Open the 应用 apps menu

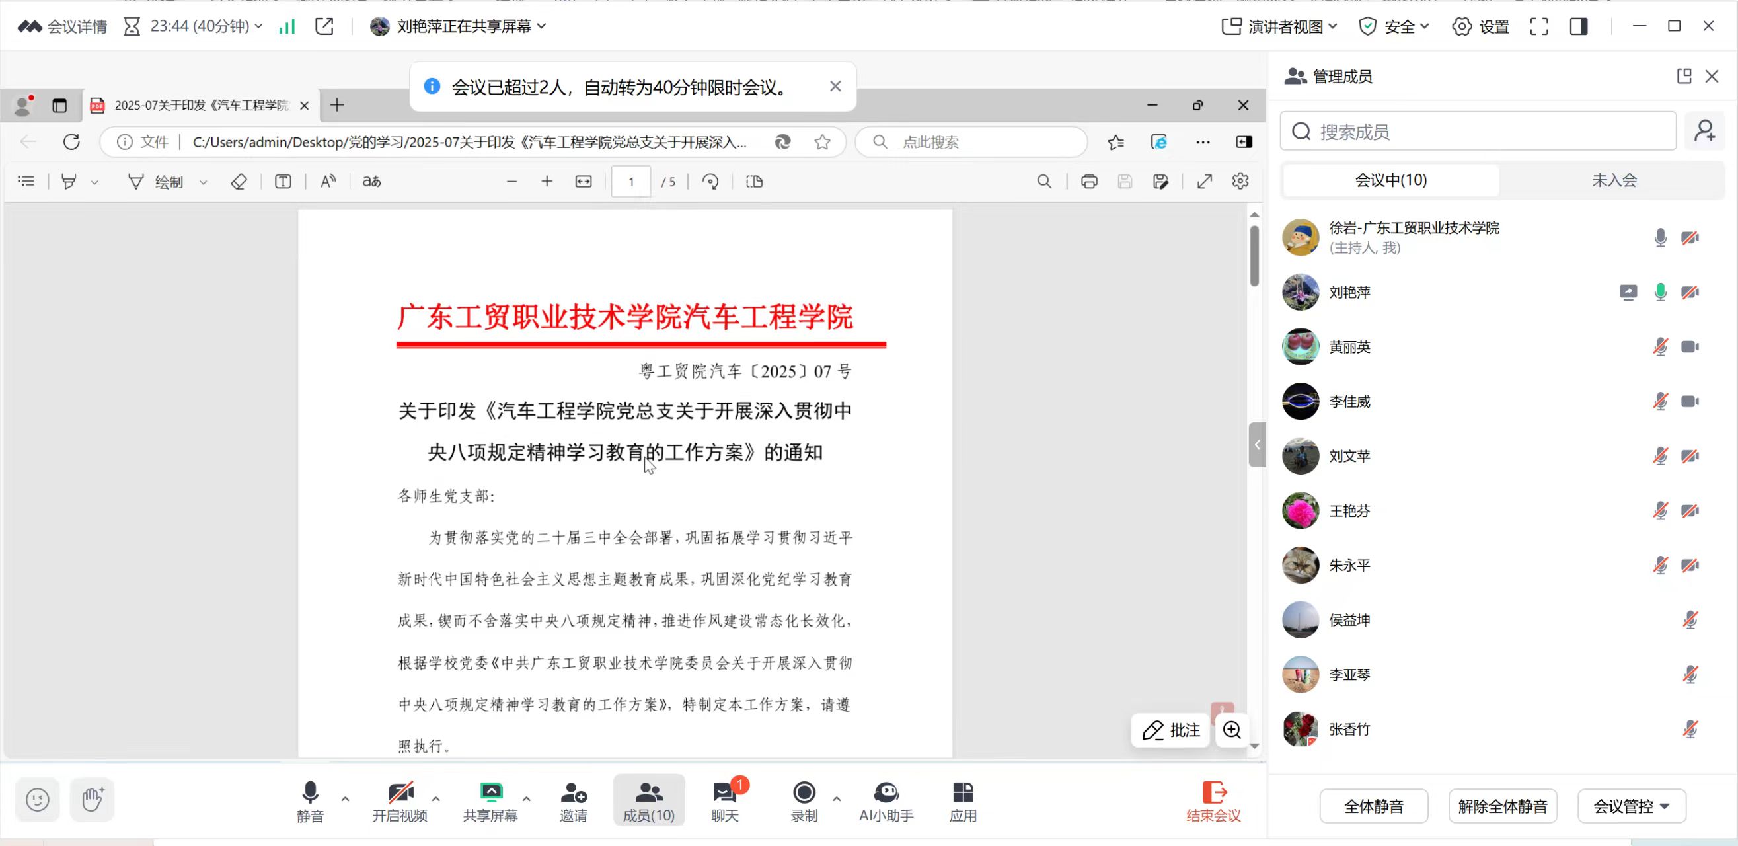(x=963, y=801)
